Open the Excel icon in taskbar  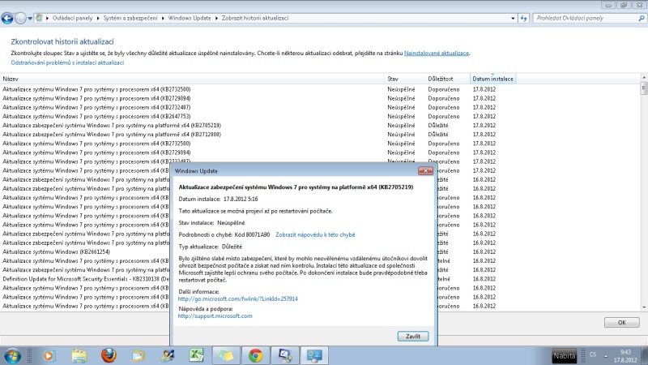click(196, 354)
